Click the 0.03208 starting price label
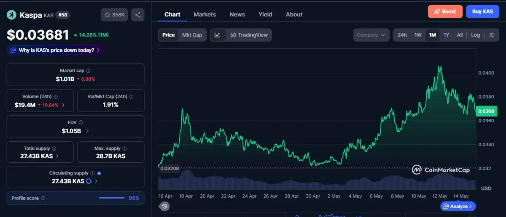Image resolution: width=506 pixels, height=217 pixels. (x=169, y=168)
